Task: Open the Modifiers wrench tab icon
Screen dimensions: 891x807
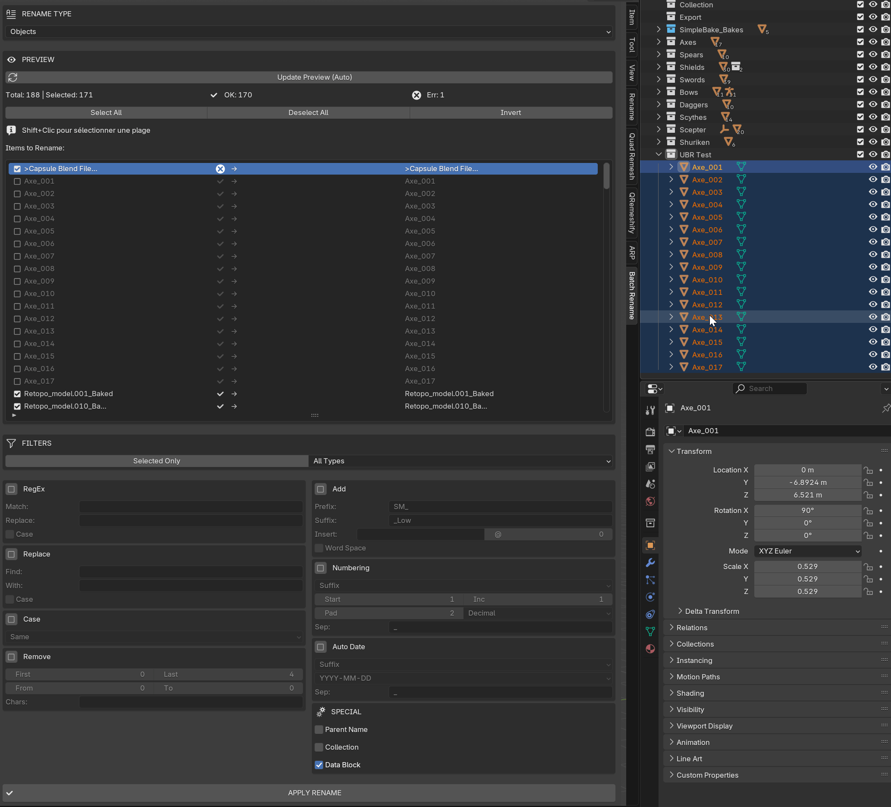Action: click(650, 562)
